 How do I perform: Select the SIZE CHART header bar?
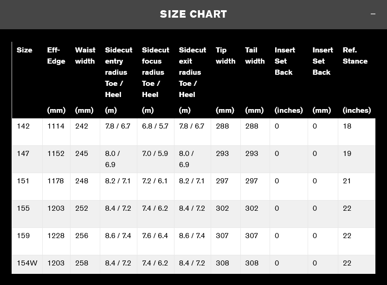[193, 14]
